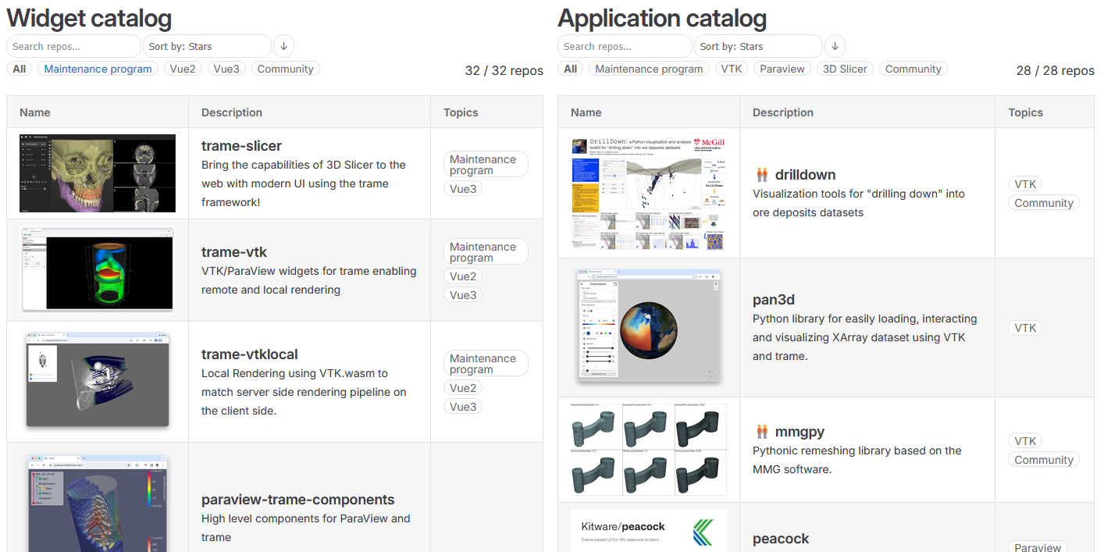The height and width of the screenshot is (552, 1104).
Task: Filter widgets by Community chip
Action: (285, 69)
